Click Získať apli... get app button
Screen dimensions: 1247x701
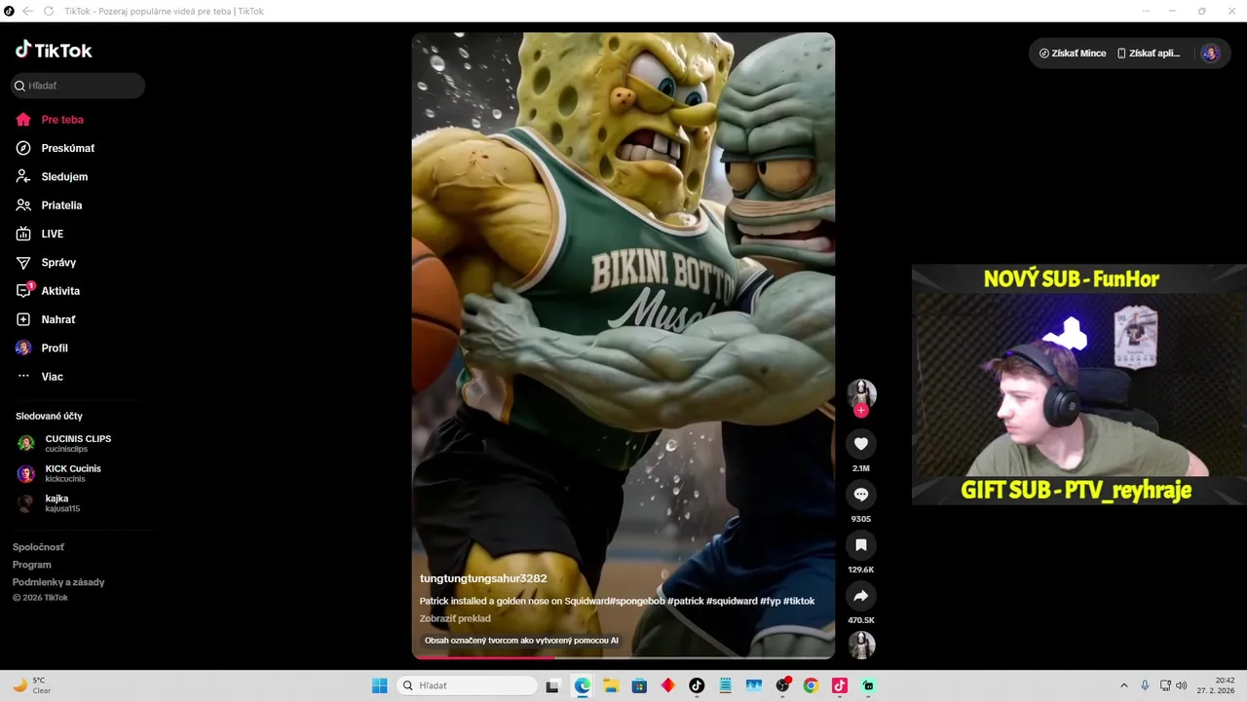1149,54
